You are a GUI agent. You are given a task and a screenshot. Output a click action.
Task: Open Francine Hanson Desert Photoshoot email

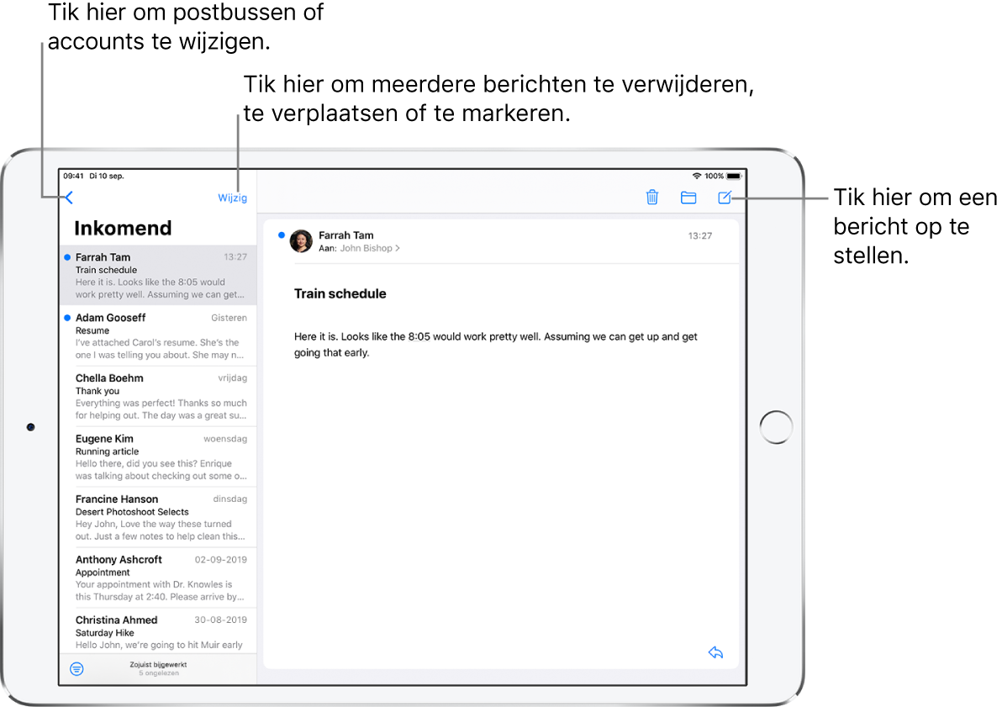pyautogui.click(x=159, y=517)
